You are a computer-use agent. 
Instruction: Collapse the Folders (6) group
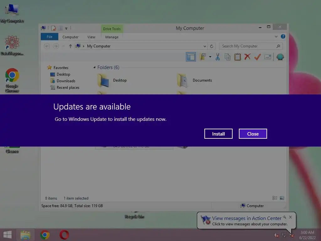coord(94,67)
